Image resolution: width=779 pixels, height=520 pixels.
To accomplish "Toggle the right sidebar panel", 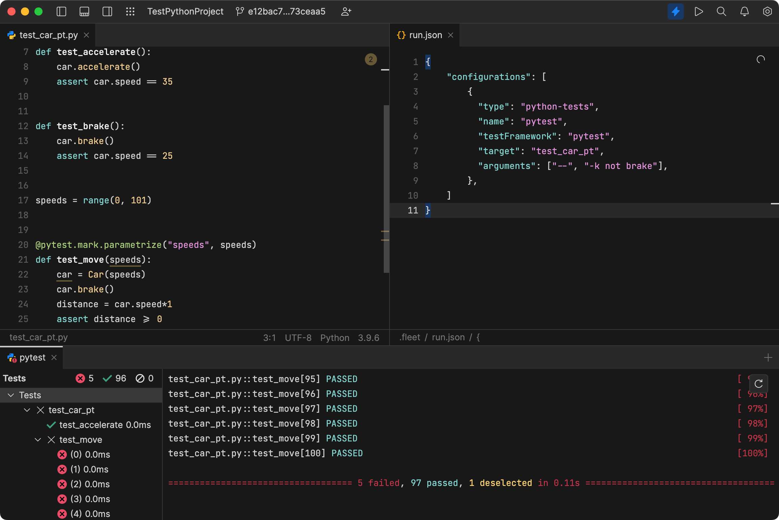I will [x=107, y=11].
